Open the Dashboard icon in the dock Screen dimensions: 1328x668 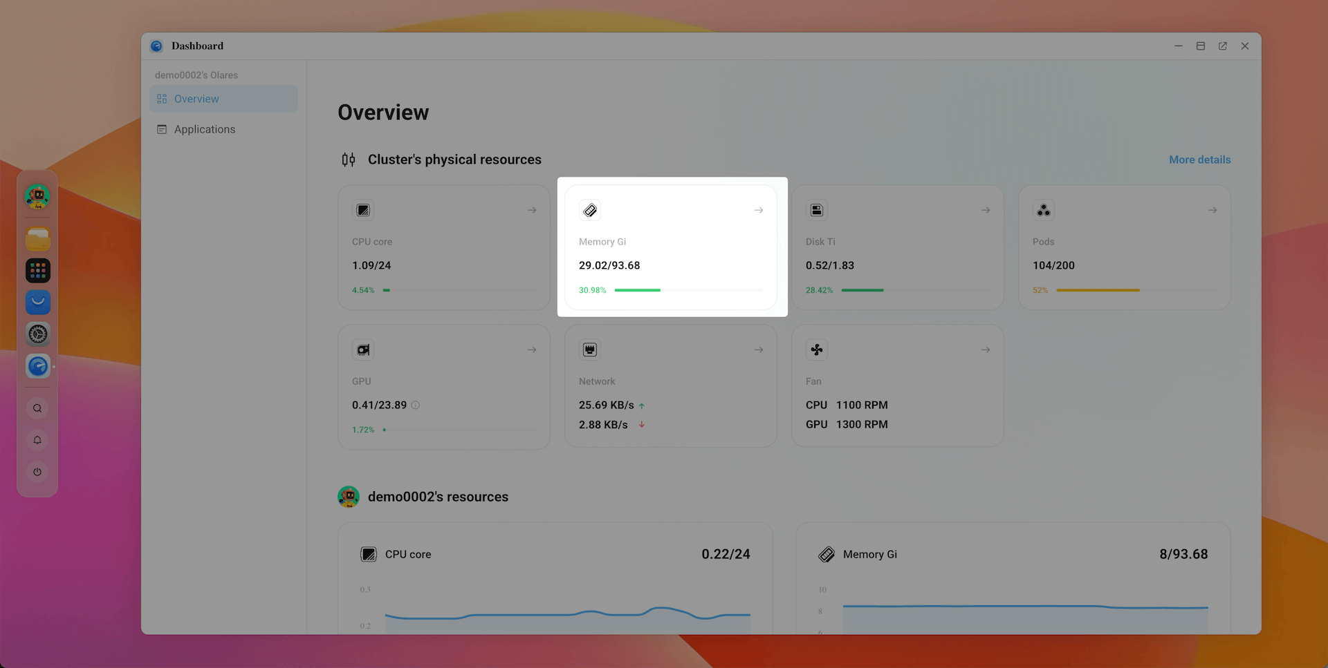click(37, 366)
